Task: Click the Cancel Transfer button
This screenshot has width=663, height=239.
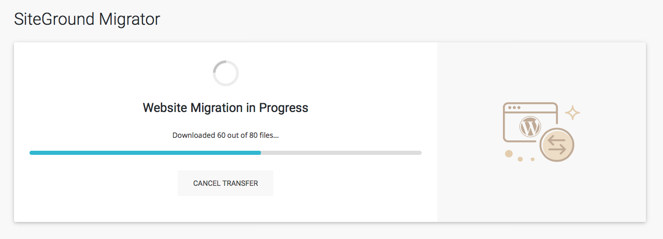Action: click(x=225, y=183)
